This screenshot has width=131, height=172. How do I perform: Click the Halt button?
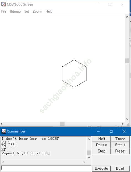click(102, 139)
